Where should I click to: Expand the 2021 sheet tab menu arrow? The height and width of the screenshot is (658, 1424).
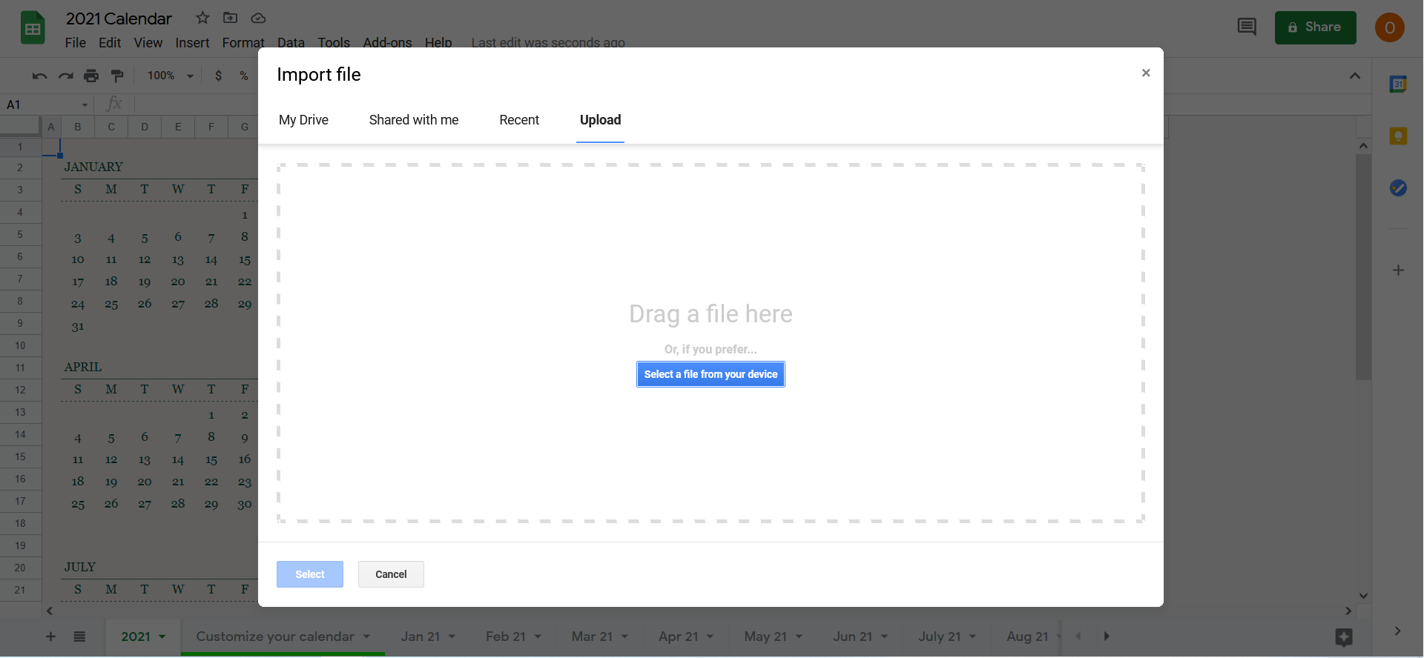[x=162, y=637]
